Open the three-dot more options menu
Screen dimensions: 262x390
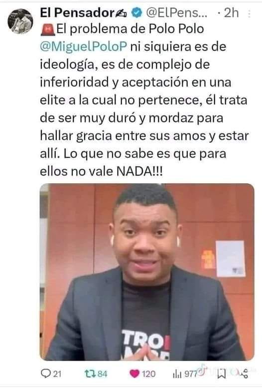[x=250, y=13]
